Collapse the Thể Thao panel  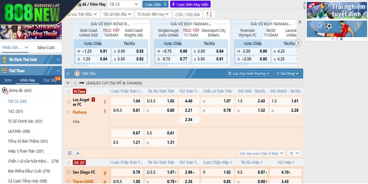(58, 71)
